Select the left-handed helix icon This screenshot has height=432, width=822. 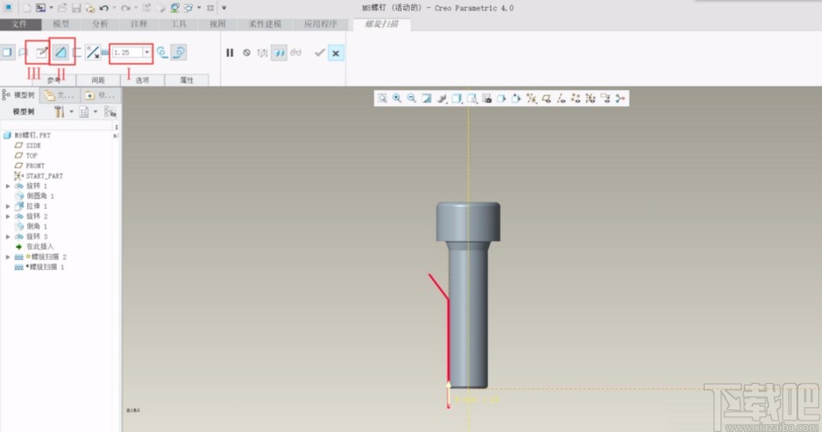[x=162, y=53]
